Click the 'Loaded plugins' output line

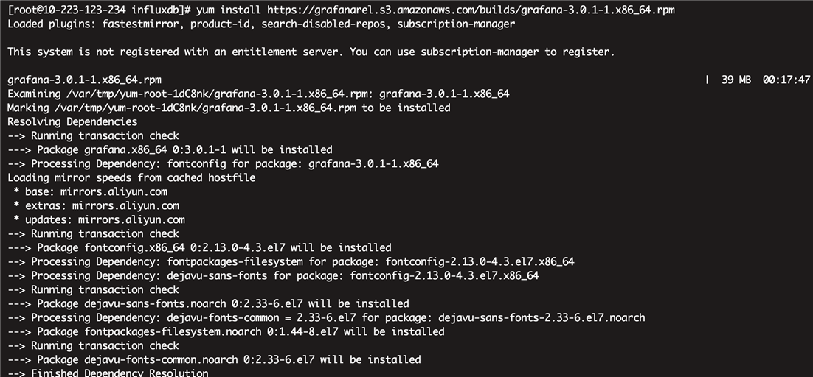pos(261,24)
